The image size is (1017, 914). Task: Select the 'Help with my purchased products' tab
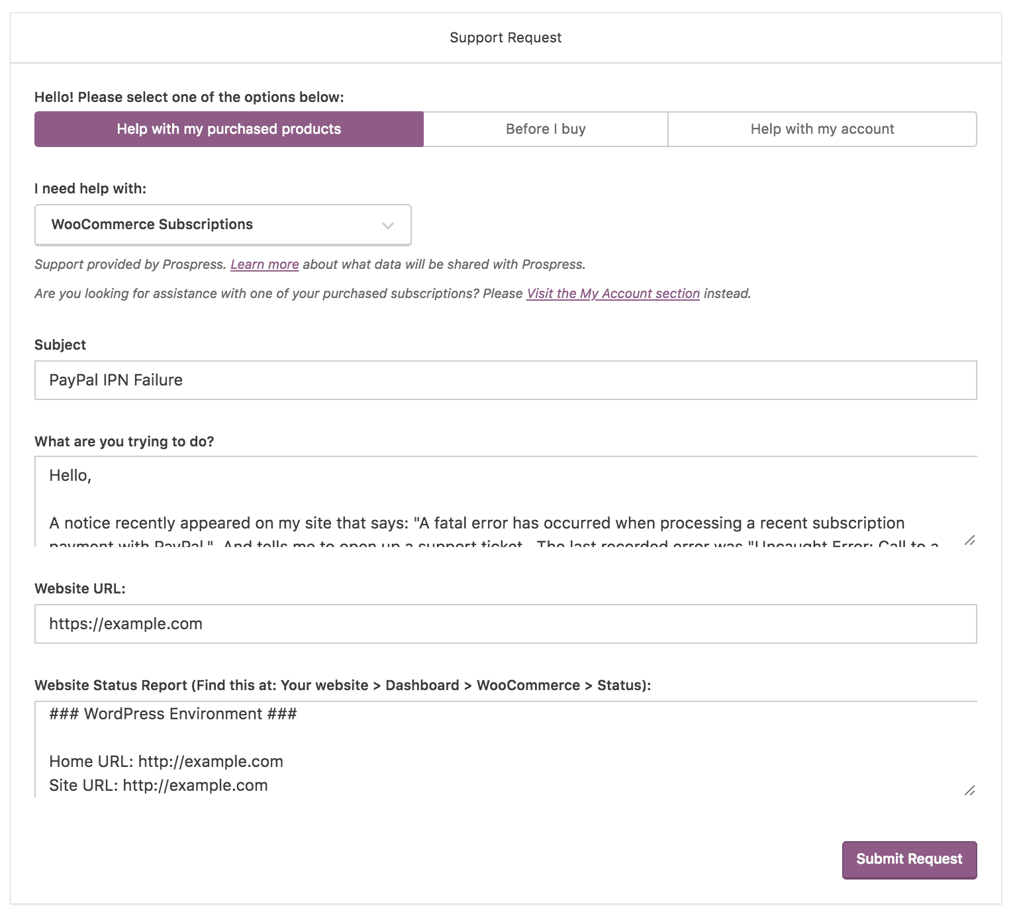(x=228, y=129)
